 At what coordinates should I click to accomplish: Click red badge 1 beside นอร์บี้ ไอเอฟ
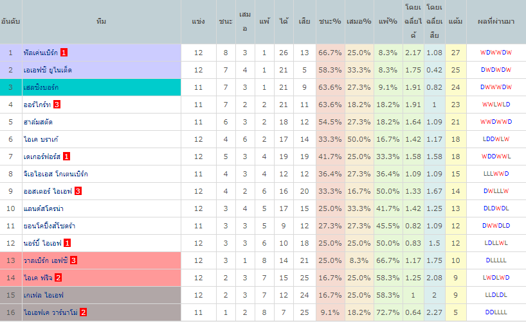point(68,243)
